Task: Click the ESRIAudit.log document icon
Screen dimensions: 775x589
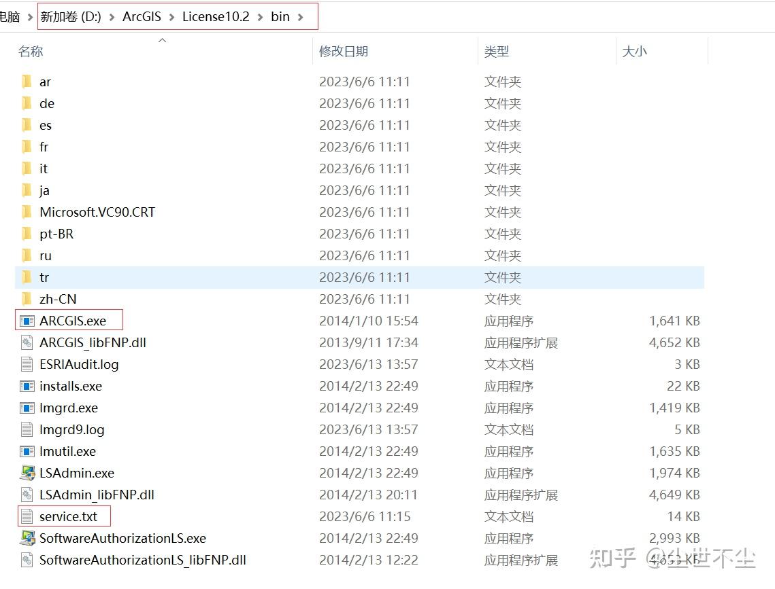Action: [x=27, y=364]
